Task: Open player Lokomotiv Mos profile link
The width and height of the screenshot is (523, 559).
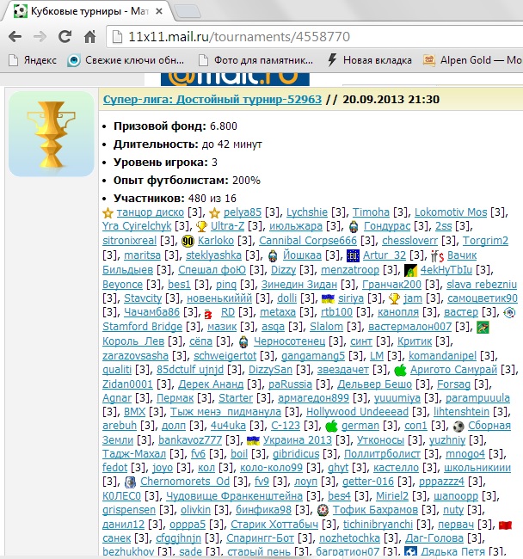Action: 451,212
